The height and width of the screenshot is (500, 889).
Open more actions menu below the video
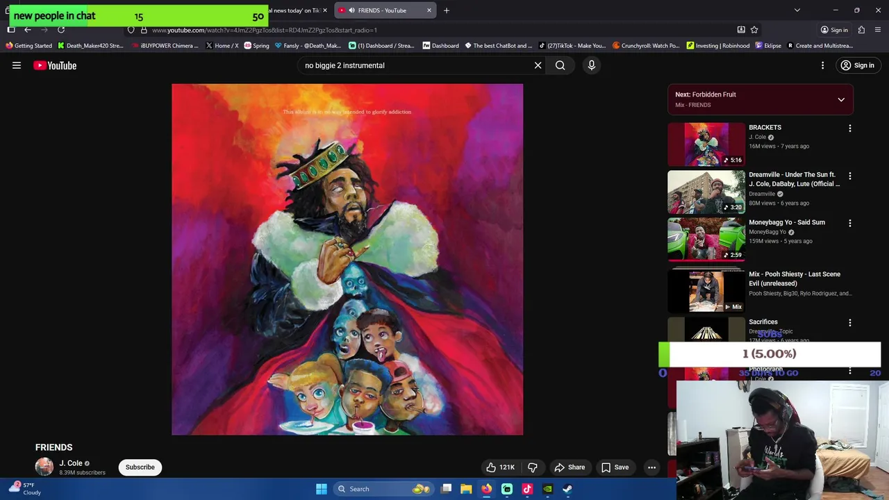pyautogui.click(x=651, y=467)
